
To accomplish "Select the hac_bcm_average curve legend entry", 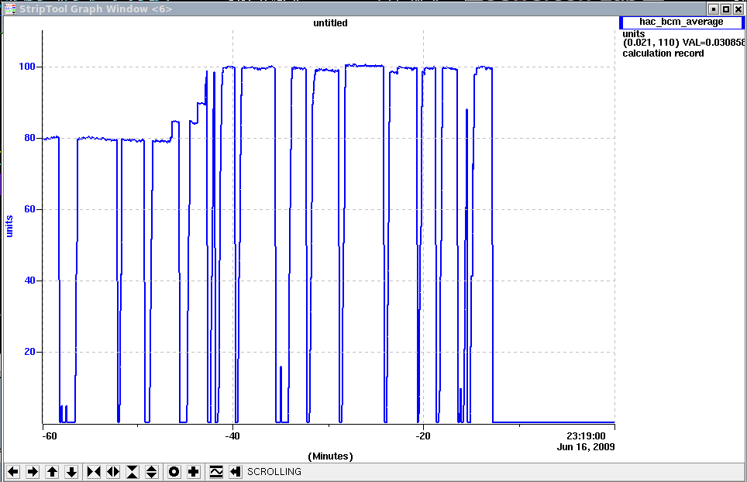I will click(681, 22).
